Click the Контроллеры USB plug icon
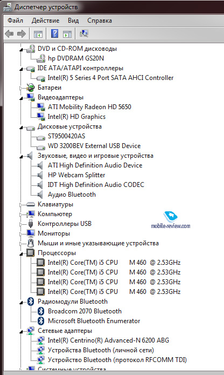 (x=31, y=224)
